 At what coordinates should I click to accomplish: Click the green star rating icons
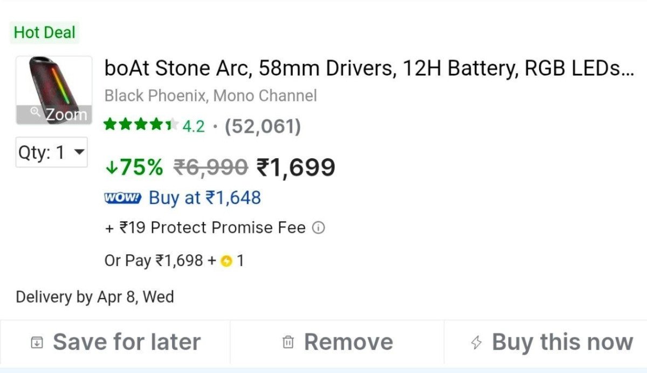(x=140, y=126)
